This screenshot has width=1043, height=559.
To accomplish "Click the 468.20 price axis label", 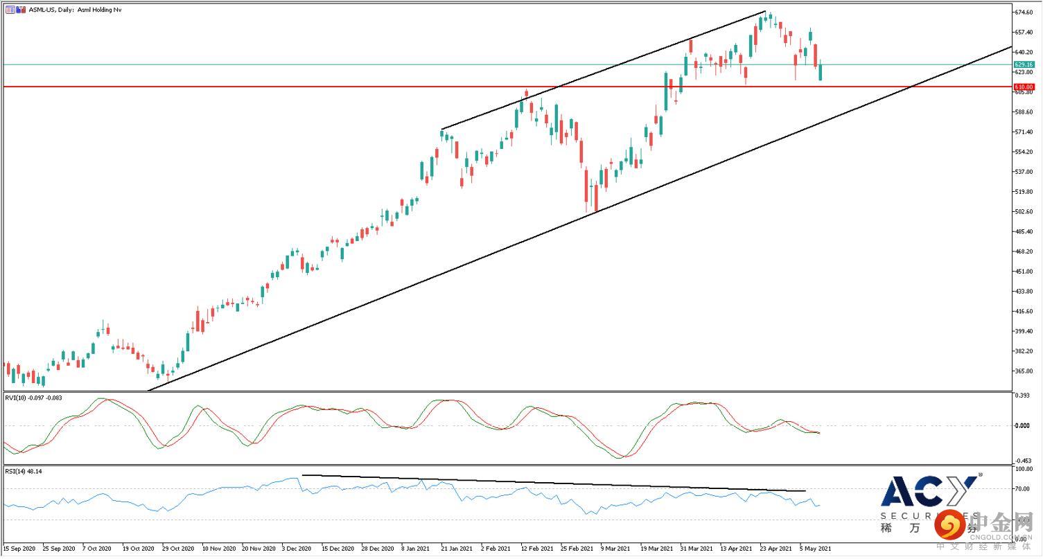I will [1024, 251].
